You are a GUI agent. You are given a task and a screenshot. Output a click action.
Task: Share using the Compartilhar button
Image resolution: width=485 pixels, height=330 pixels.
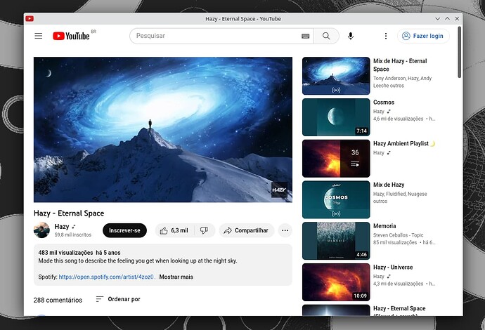click(247, 230)
